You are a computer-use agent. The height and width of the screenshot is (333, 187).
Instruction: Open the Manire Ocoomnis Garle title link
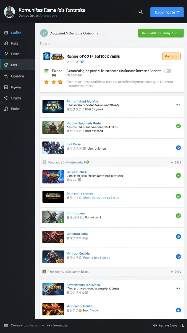[x=83, y=123]
